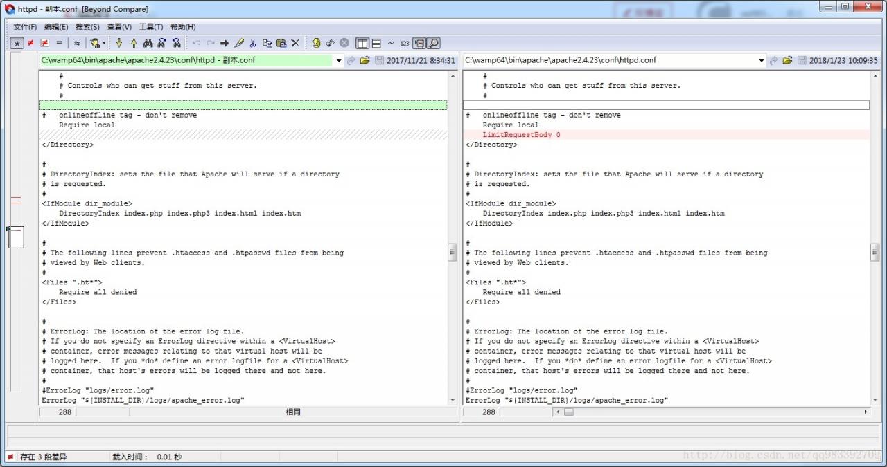Switch to over-under layout

(376, 43)
